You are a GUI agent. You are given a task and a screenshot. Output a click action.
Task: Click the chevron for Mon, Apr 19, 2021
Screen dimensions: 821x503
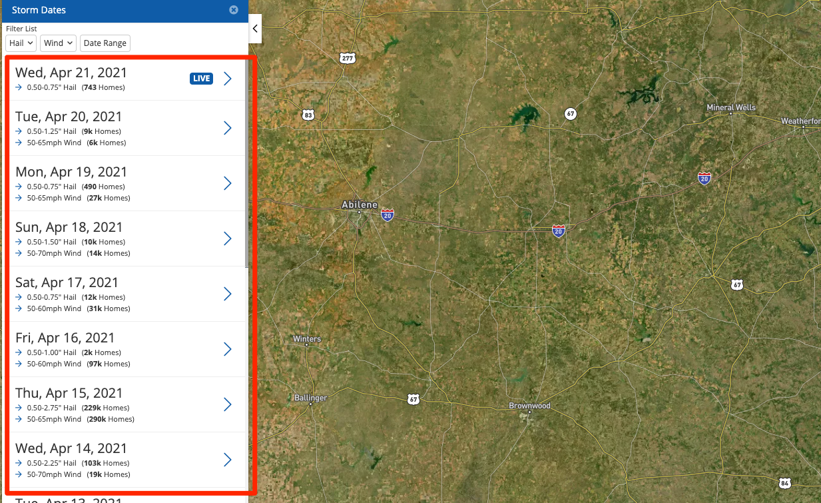[228, 183]
